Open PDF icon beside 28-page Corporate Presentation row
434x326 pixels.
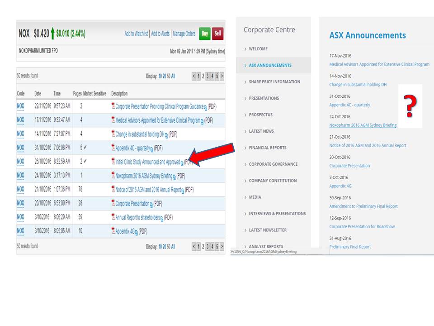pos(113,203)
